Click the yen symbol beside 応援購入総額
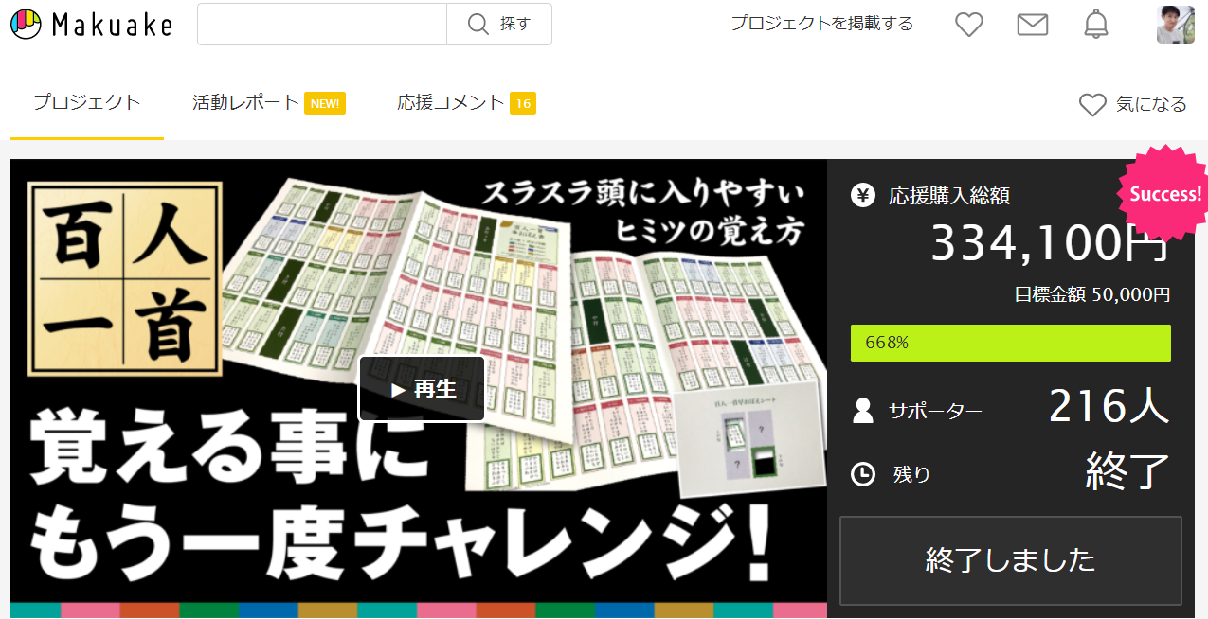Image resolution: width=1208 pixels, height=619 pixels. point(862,196)
